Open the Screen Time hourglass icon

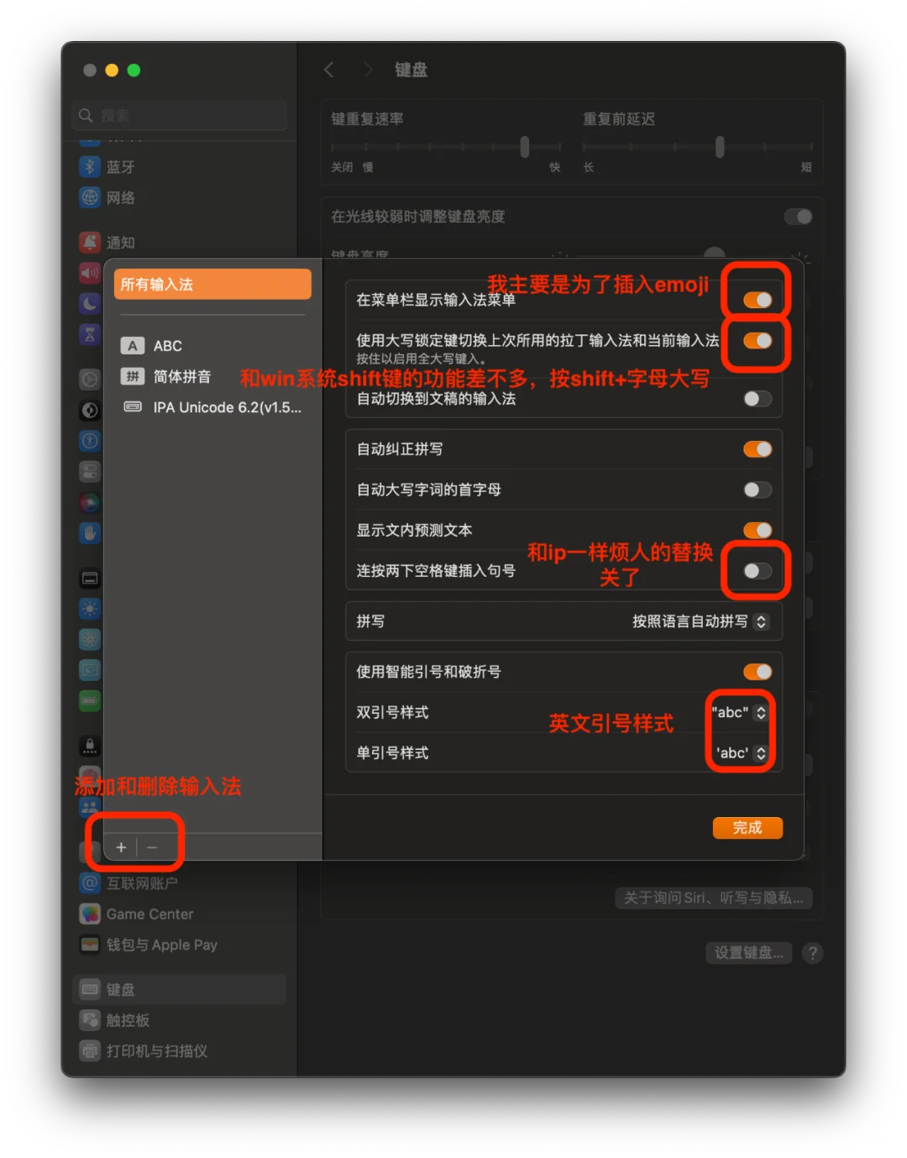[90, 334]
